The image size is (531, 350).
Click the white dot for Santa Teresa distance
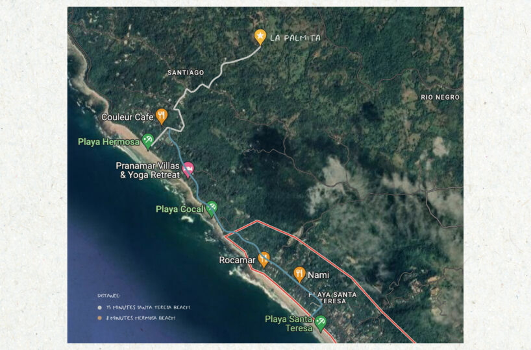(x=99, y=308)
